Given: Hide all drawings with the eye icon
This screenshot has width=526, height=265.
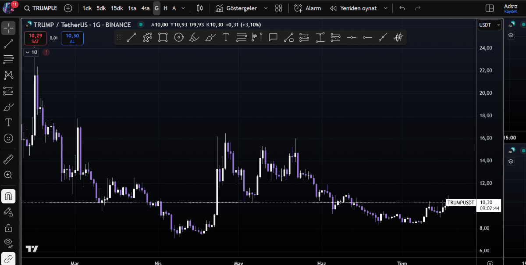Looking at the screenshot, I should click(x=8, y=242).
